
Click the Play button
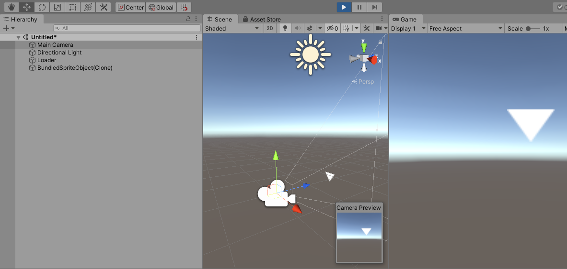(x=344, y=7)
